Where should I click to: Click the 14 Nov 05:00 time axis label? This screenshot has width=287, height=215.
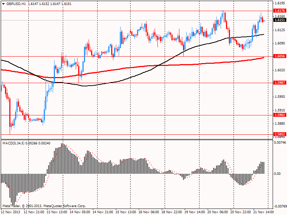pos(80,212)
